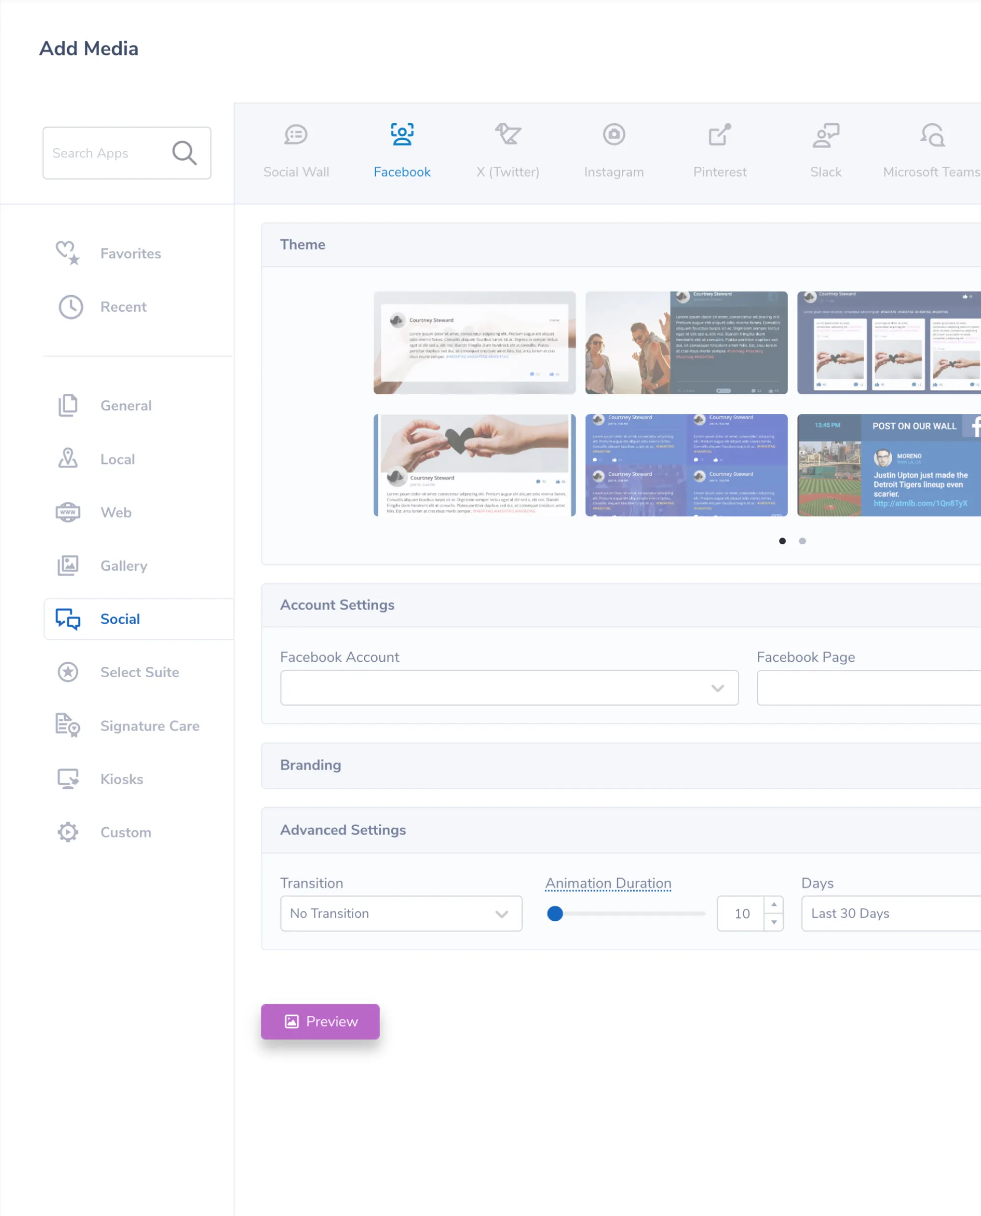981x1216 pixels.
Task: Select the purple four-post grid theme
Action: coord(686,465)
